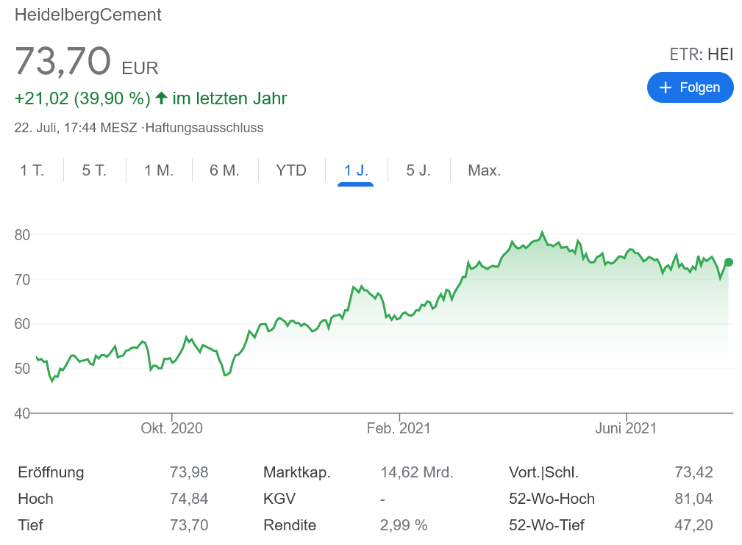The image size is (742, 545).
Task: Click the plus icon in Folgen button
Action: point(666,87)
